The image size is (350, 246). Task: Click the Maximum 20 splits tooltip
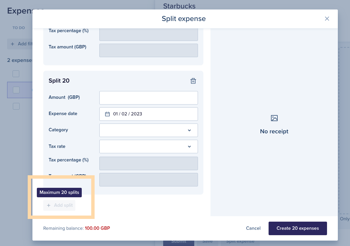click(x=59, y=193)
